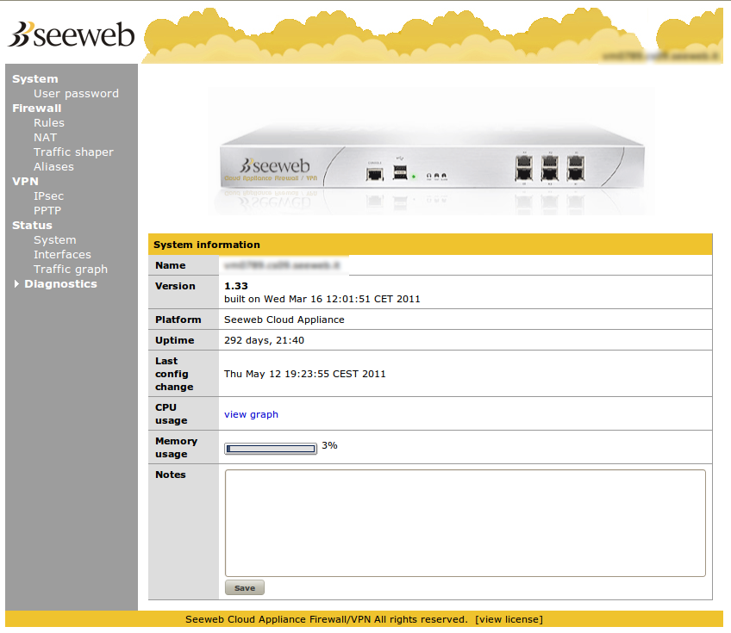The width and height of the screenshot is (731, 633).
Task: Click the Seeweb Cloud Appliance platform value
Action: click(284, 320)
